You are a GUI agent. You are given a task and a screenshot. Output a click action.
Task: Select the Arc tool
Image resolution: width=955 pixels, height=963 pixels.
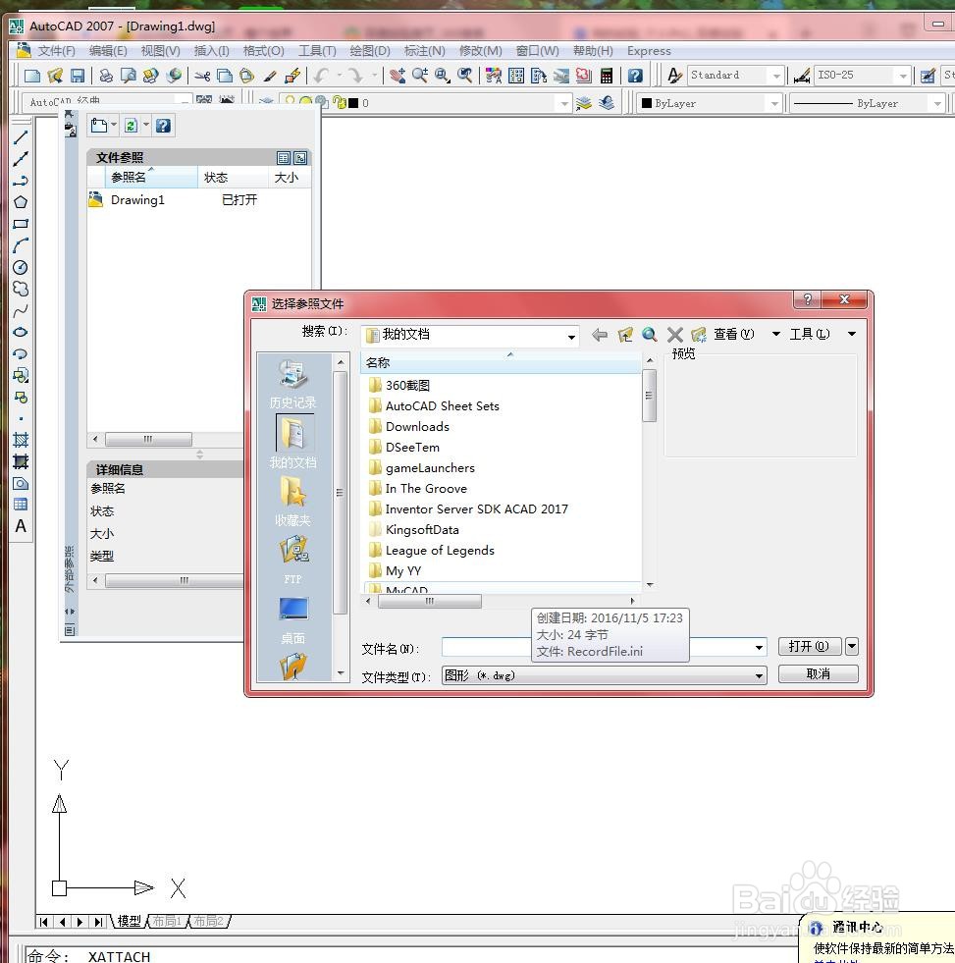click(x=21, y=245)
